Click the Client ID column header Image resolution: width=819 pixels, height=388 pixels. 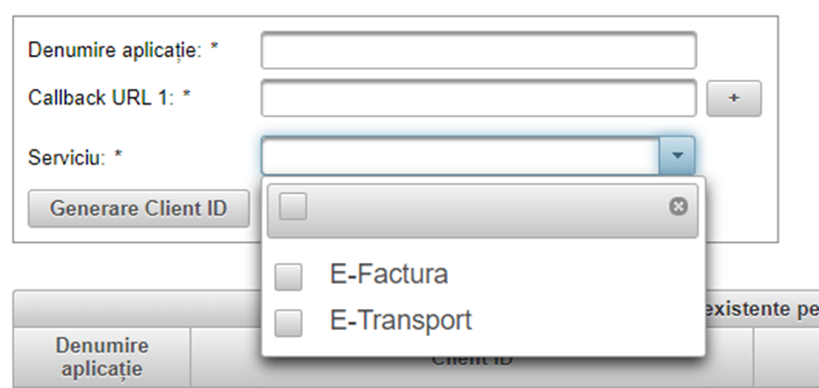point(472,358)
